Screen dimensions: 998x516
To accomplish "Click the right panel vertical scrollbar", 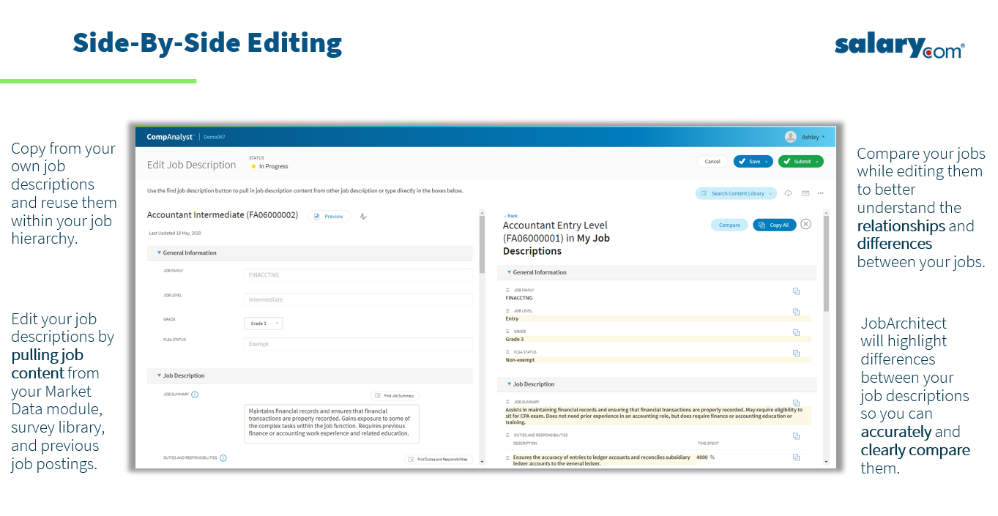I will (827, 263).
